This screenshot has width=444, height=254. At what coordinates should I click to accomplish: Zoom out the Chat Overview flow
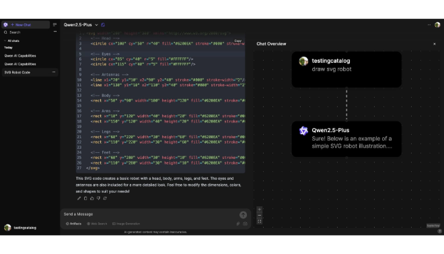point(260,216)
